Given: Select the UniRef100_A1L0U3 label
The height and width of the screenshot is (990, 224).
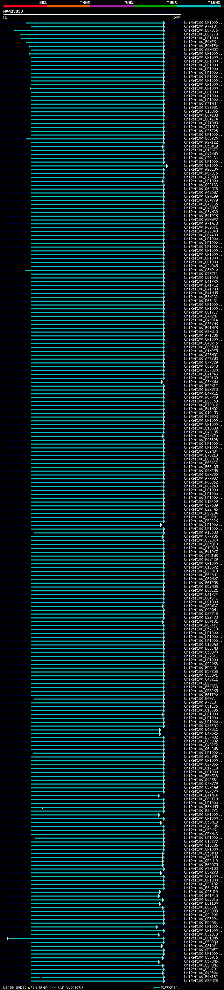Looking at the screenshot, I should click(x=201, y=533).
